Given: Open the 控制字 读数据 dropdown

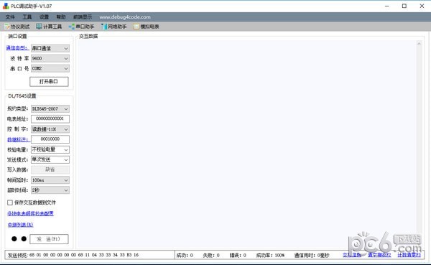Looking at the screenshot, I should pyautogui.click(x=50, y=129).
